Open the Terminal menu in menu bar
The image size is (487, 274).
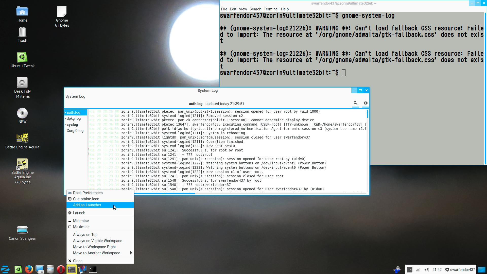tap(271, 9)
